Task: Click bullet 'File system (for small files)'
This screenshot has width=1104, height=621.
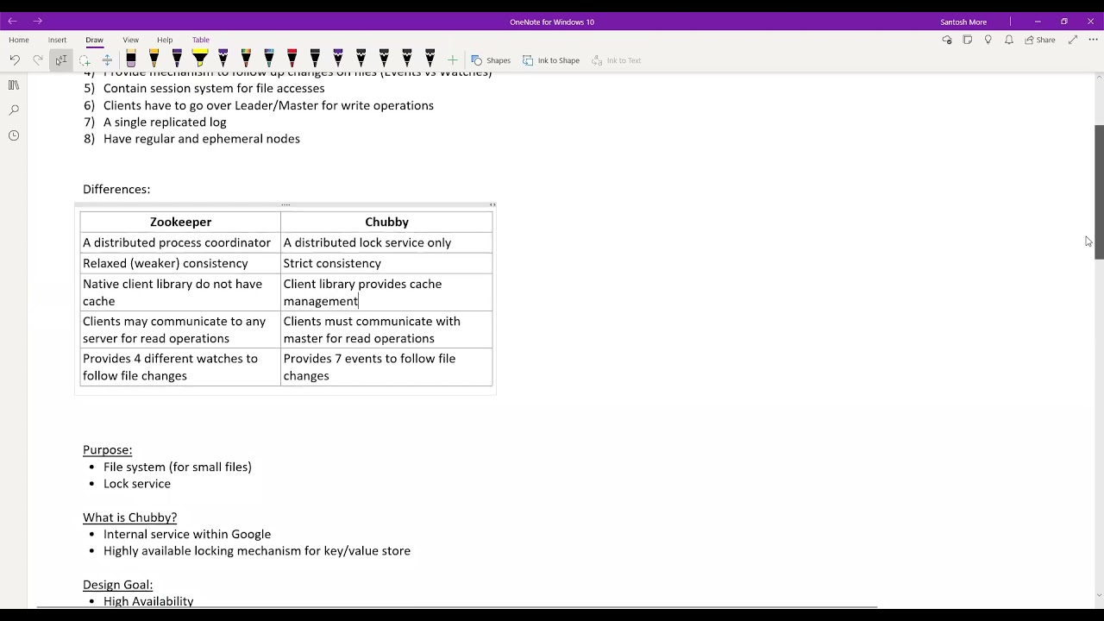Action: coord(178,467)
